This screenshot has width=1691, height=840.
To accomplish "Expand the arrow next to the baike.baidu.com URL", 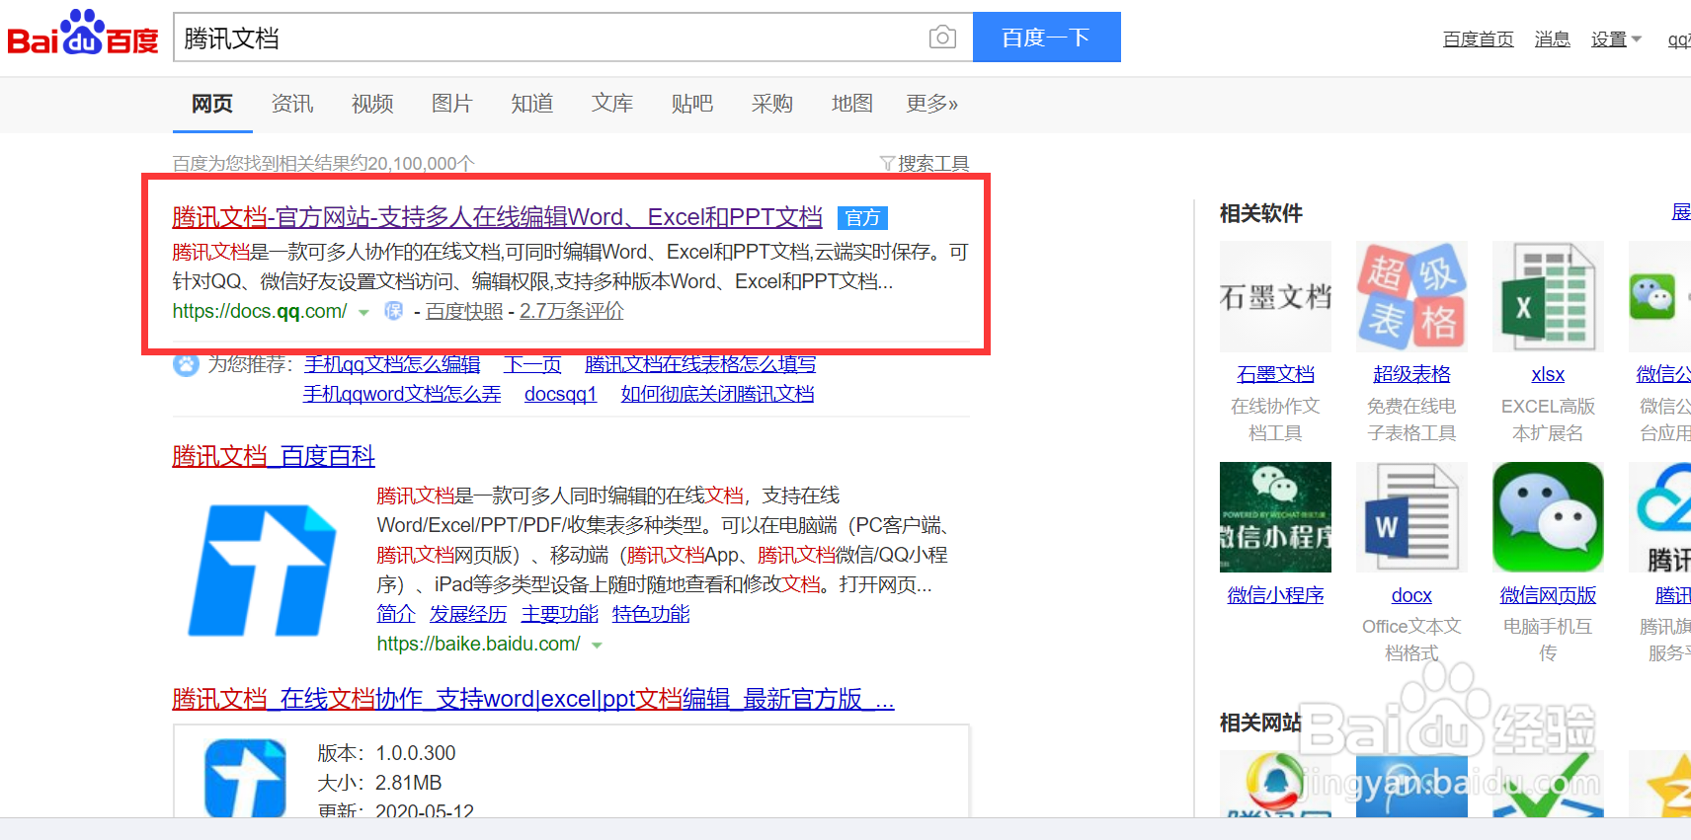I will [x=597, y=645].
